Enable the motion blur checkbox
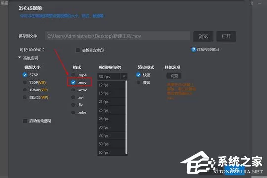 tap(25, 121)
